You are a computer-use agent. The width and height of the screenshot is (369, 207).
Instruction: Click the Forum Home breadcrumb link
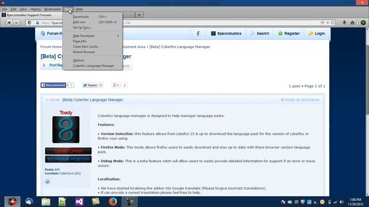51,47
